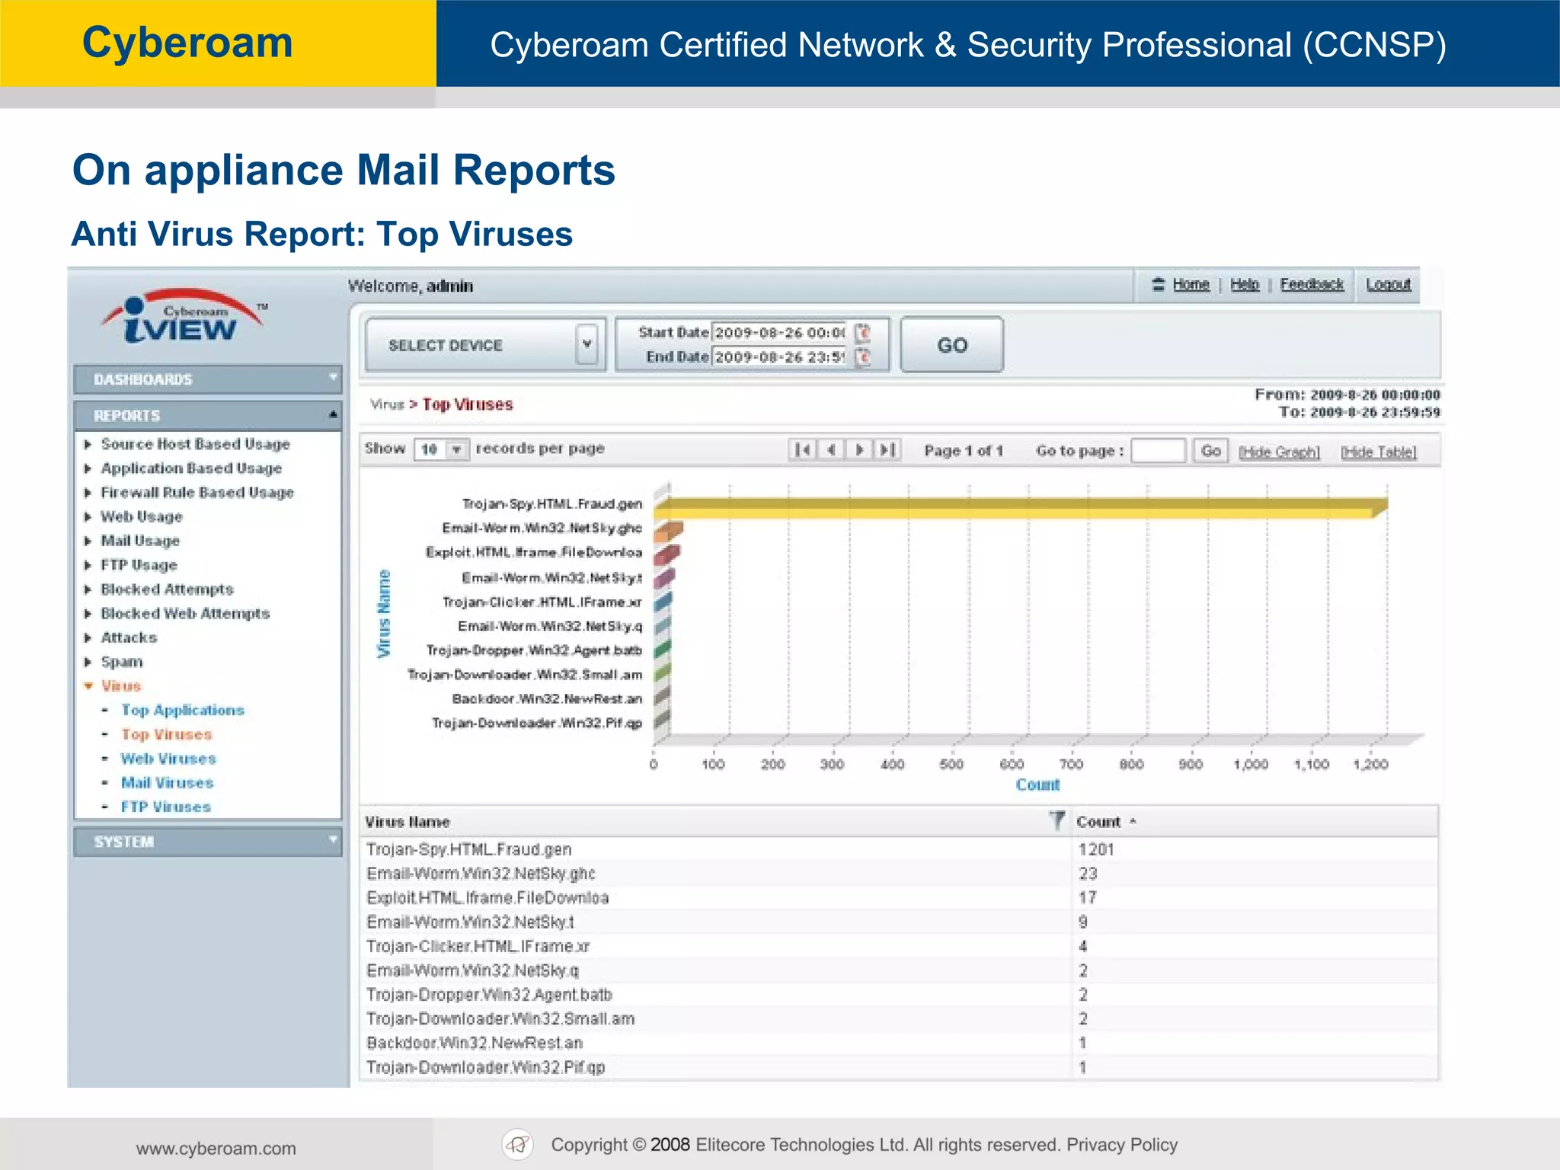Click the Go button next to page field
Viewport: 1560px width, 1170px height.
[x=1210, y=451]
